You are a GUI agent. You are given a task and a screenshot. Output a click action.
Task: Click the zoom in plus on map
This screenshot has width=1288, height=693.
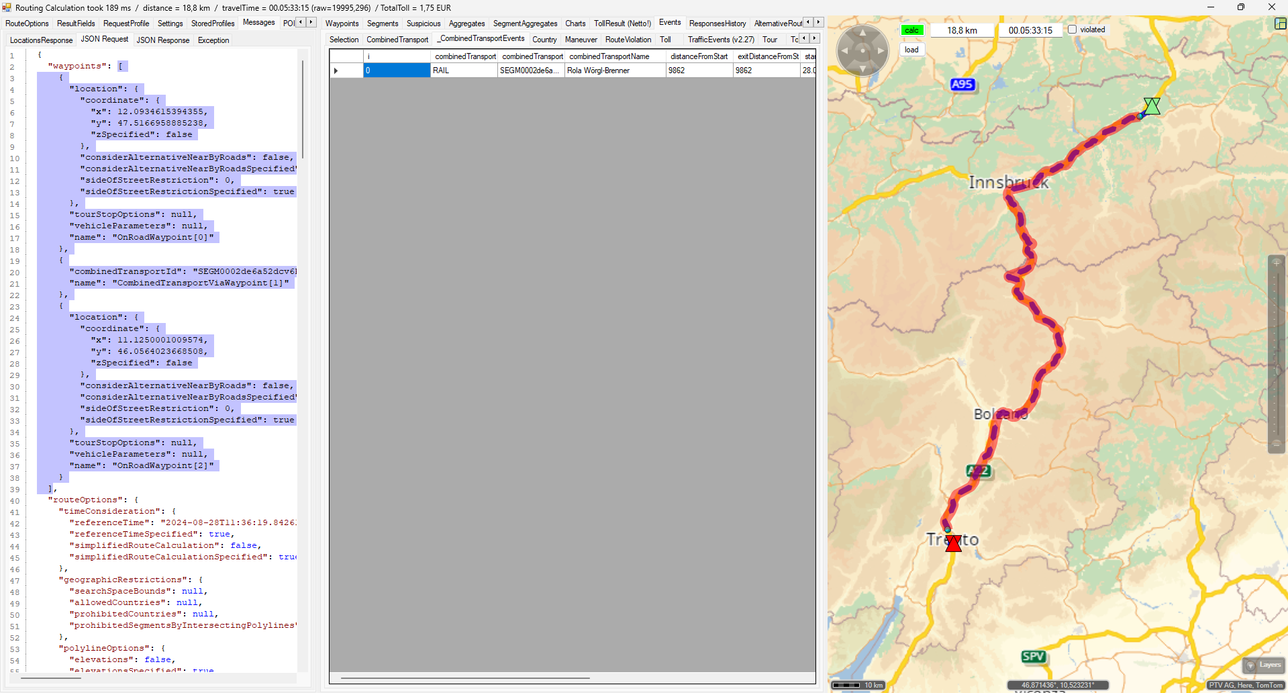point(1276,263)
